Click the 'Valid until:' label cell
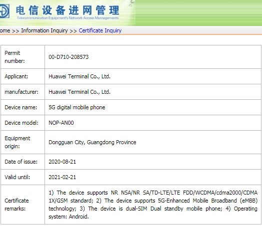The image size is (262, 226). (22, 177)
